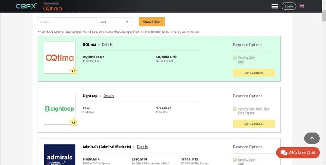Open OQtima Details link
This screenshot has width=326, height=165.
point(107,45)
